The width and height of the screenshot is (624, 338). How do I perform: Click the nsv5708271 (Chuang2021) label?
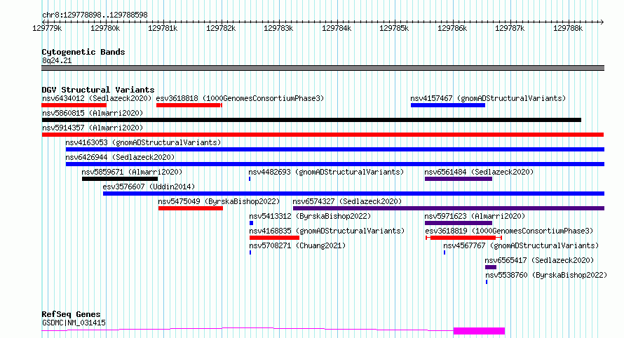[x=297, y=245]
